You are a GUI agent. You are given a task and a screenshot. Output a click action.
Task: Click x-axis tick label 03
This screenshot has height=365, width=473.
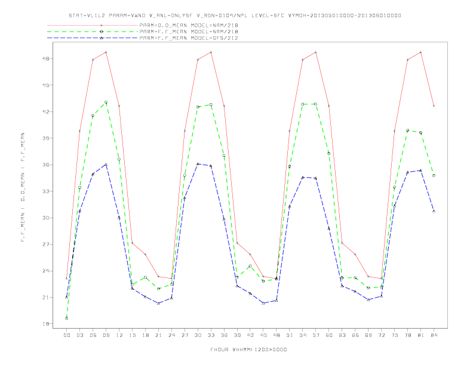tap(79, 335)
